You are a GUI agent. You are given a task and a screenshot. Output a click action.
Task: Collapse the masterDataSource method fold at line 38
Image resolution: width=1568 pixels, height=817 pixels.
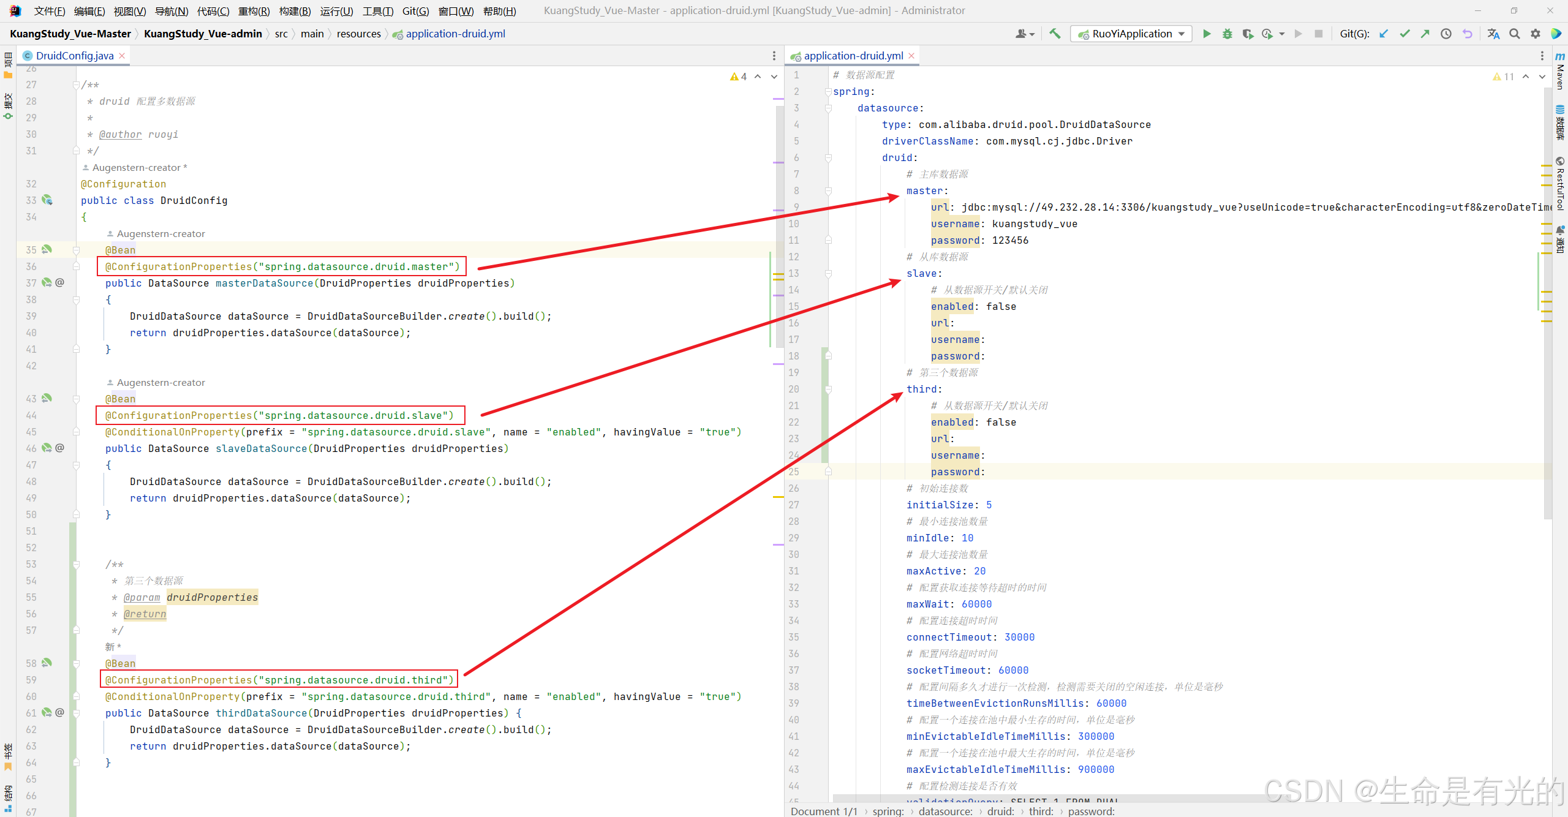77,299
